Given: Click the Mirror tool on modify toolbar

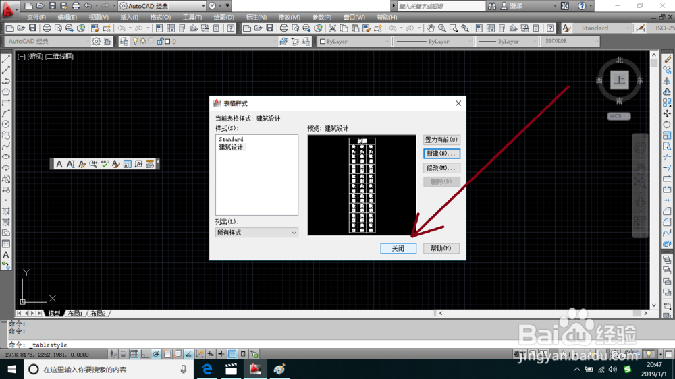Looking at the screenshot, I should pos(667,81).
